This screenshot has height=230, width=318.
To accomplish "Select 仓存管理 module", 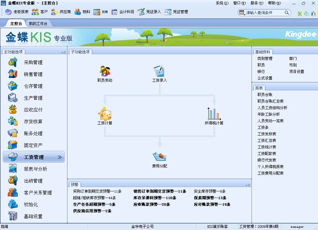I will tap(34, 86).
